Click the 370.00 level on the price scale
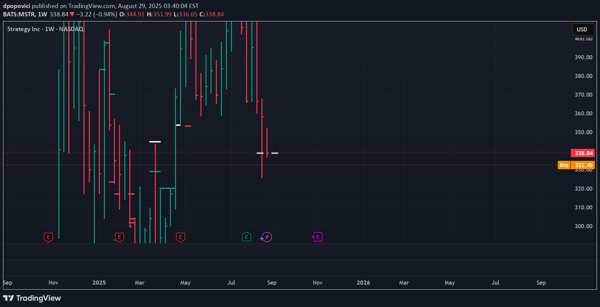 [x=583, y=95]
